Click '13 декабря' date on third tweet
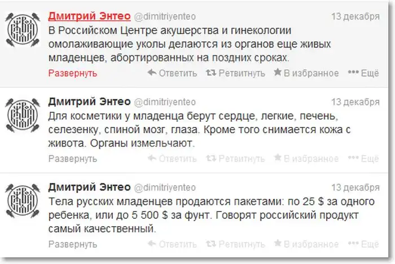 (354, 187)
